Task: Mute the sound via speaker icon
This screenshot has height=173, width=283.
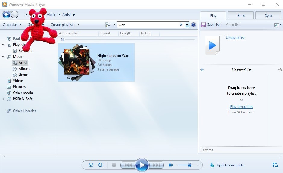Action: click(171, 165)
